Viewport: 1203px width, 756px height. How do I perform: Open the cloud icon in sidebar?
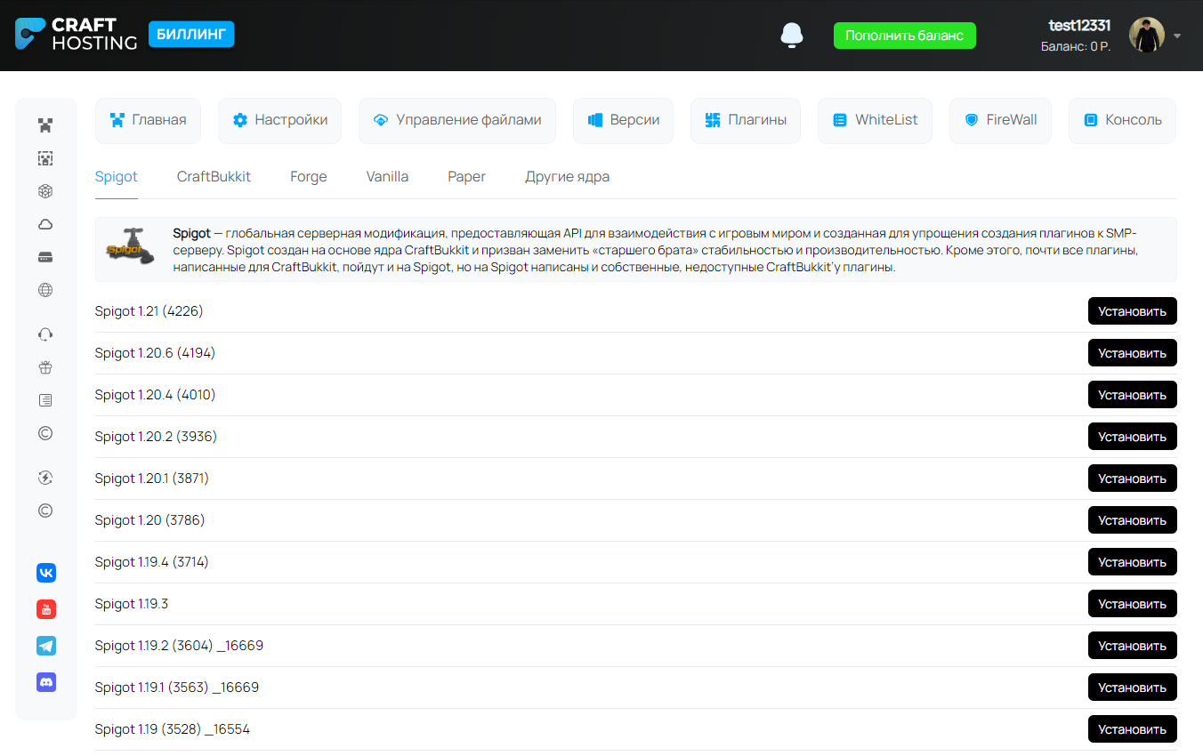coord(45,224)
